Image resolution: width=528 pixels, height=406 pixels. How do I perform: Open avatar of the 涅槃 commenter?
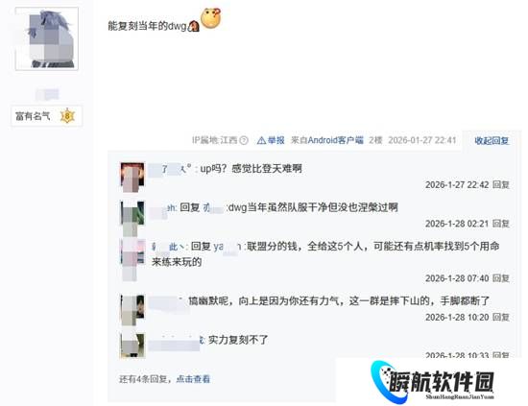tap(132, 217)
